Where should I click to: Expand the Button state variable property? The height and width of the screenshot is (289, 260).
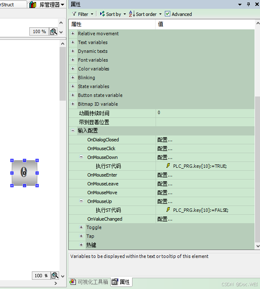click(x=73, y=95)
